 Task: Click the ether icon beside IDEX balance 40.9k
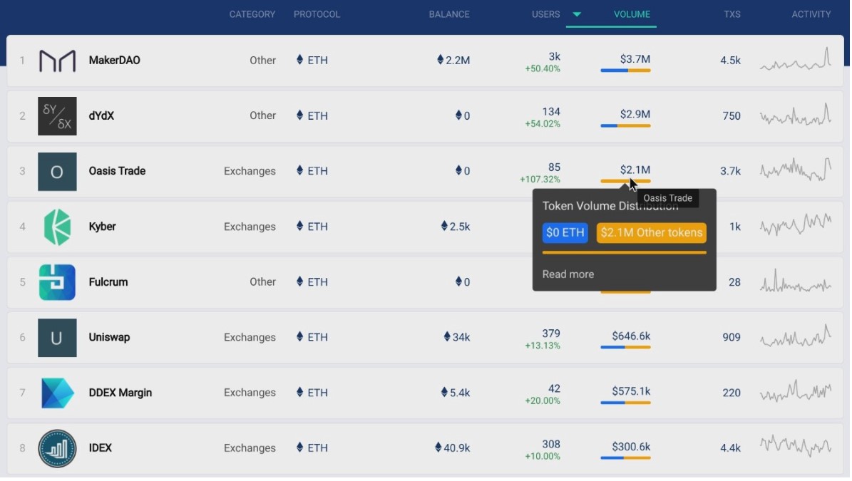point(438,448)
